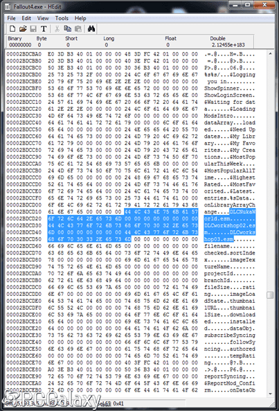Click the Copy toolbar icon
Image resolution: width=279 pixels, height=411 pixels.
pos(68,28)
